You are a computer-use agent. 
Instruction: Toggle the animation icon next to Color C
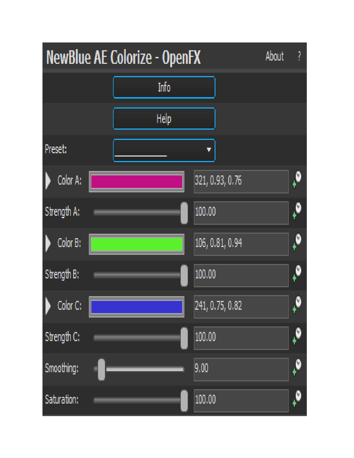click(x=297, y=305)
